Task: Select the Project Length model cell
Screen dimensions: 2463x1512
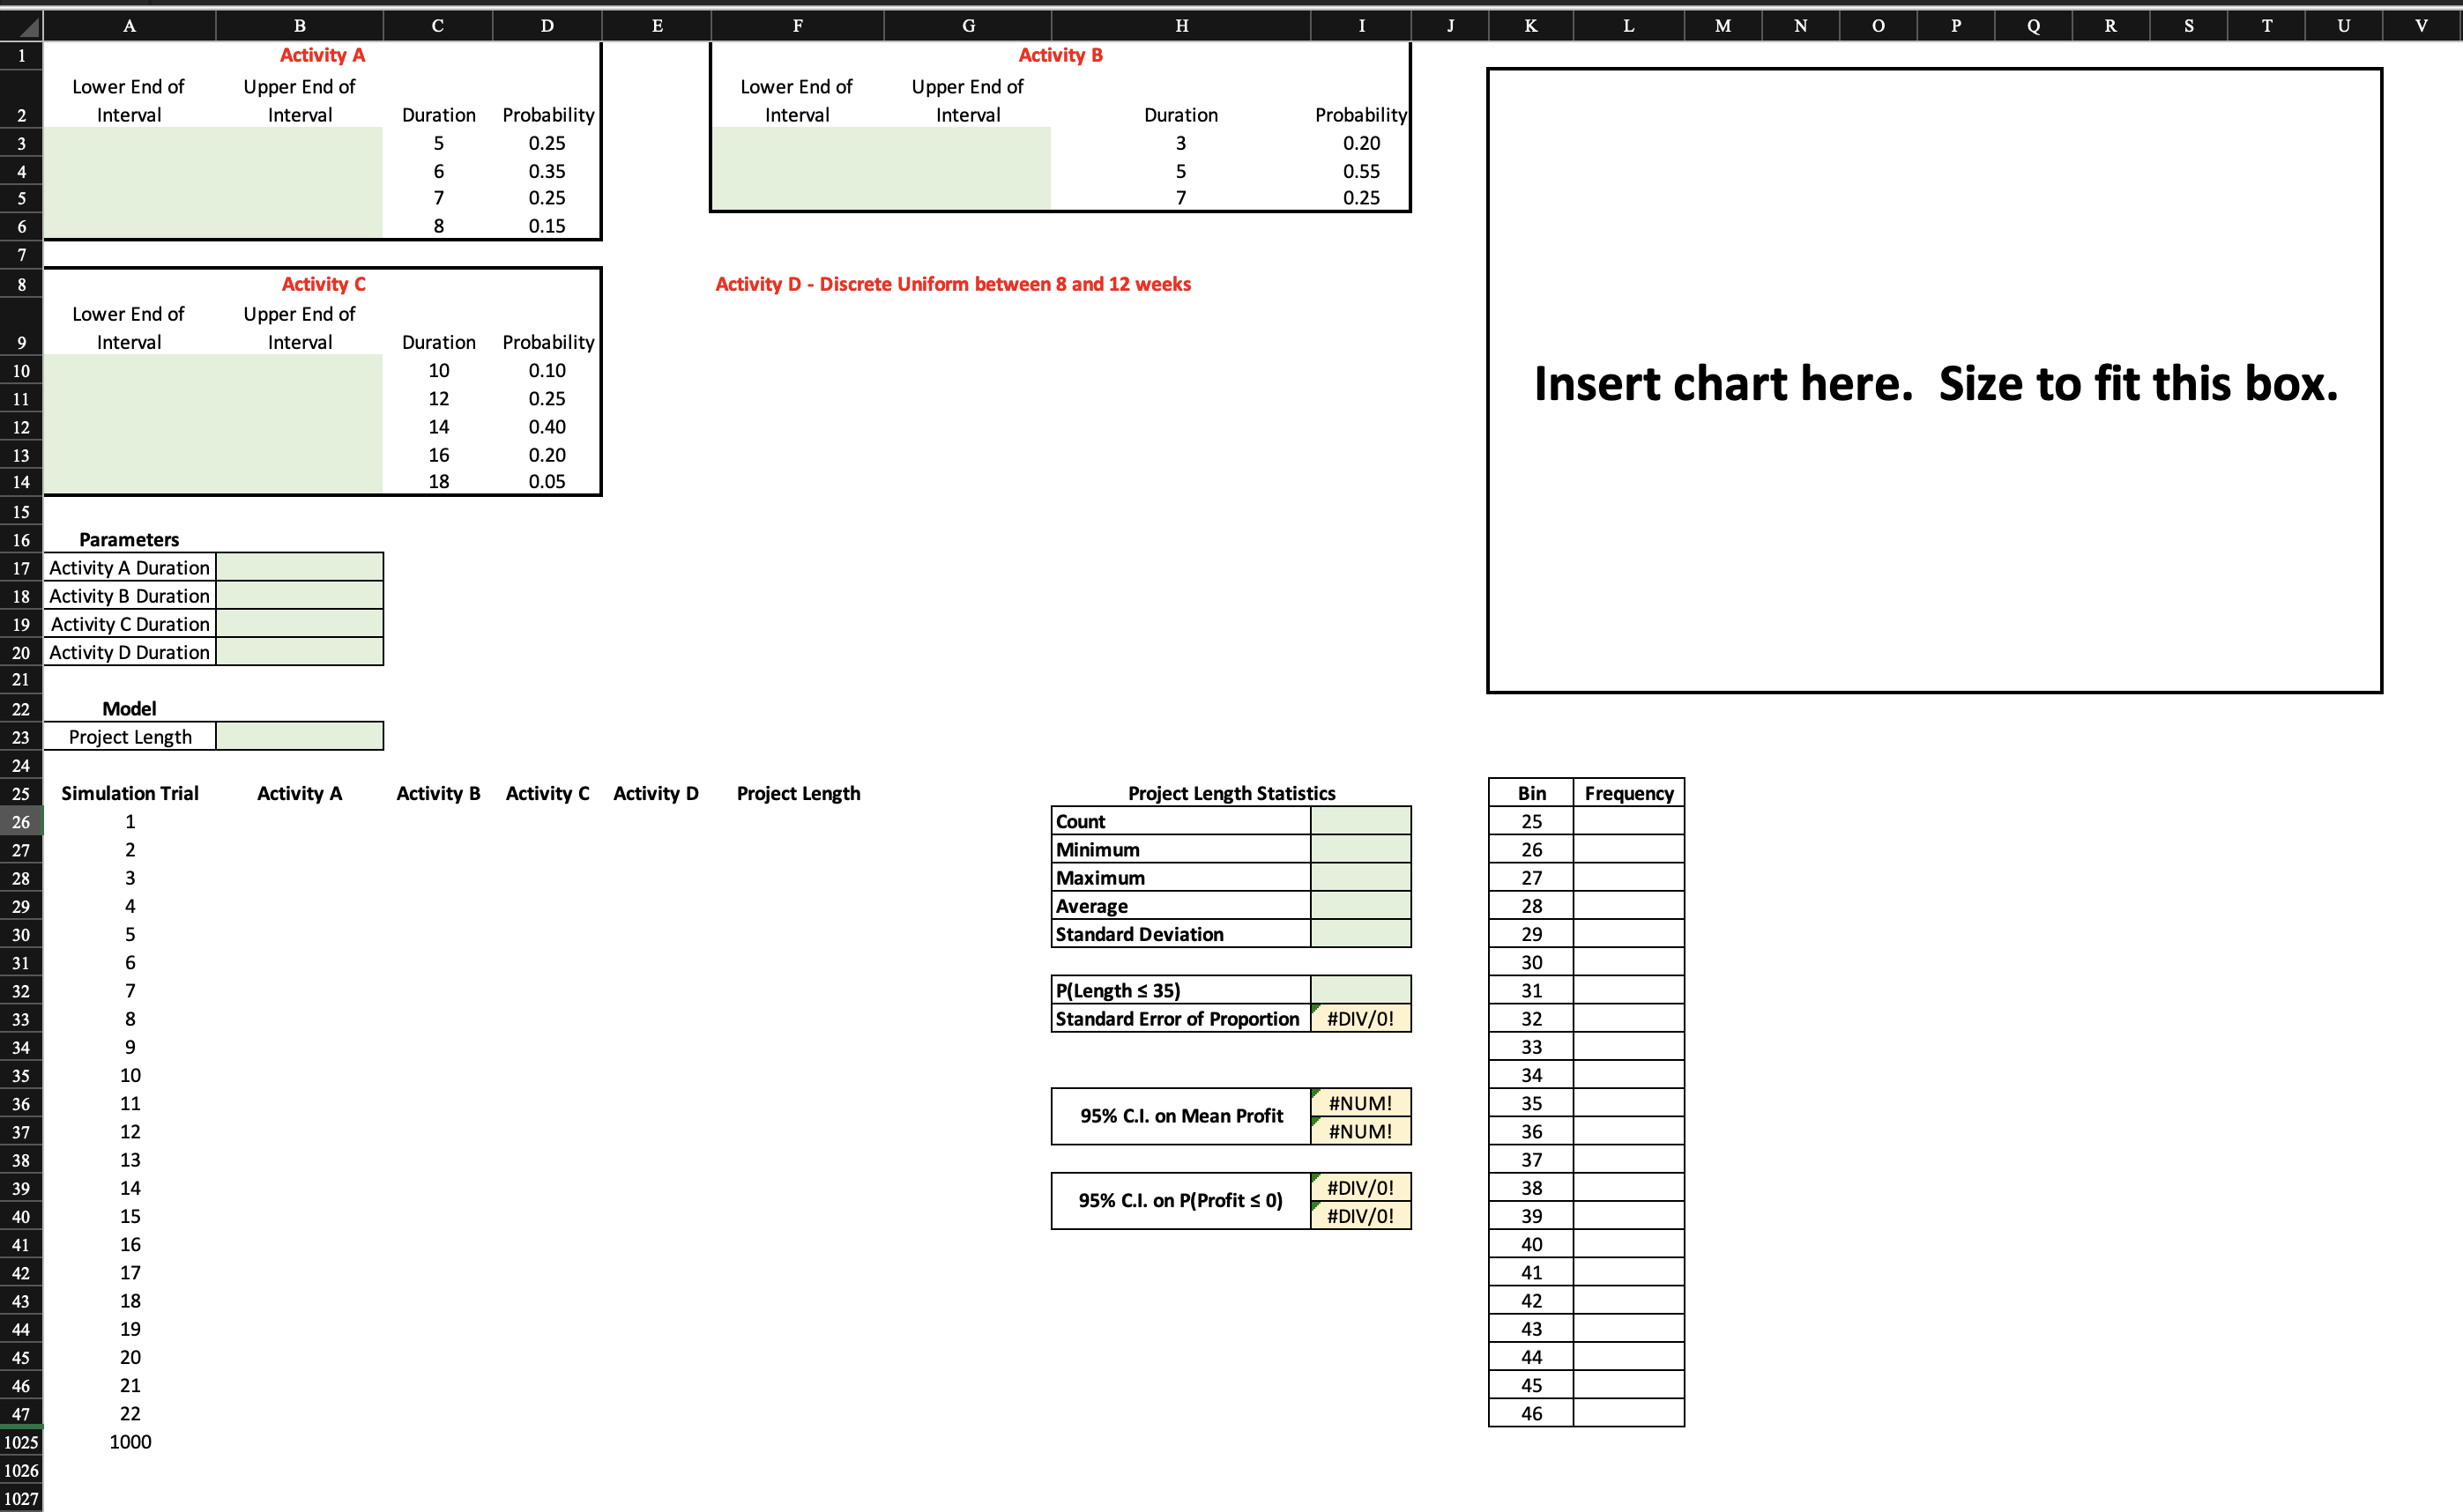Action: (299, 737)
